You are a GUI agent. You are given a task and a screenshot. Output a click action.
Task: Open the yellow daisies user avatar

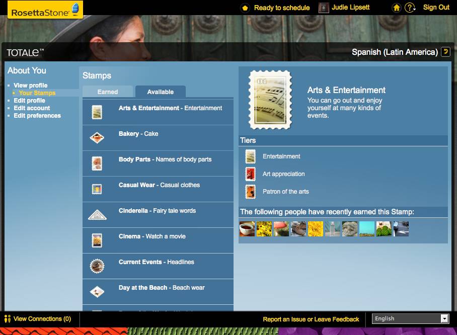click(x=264, y=229)
